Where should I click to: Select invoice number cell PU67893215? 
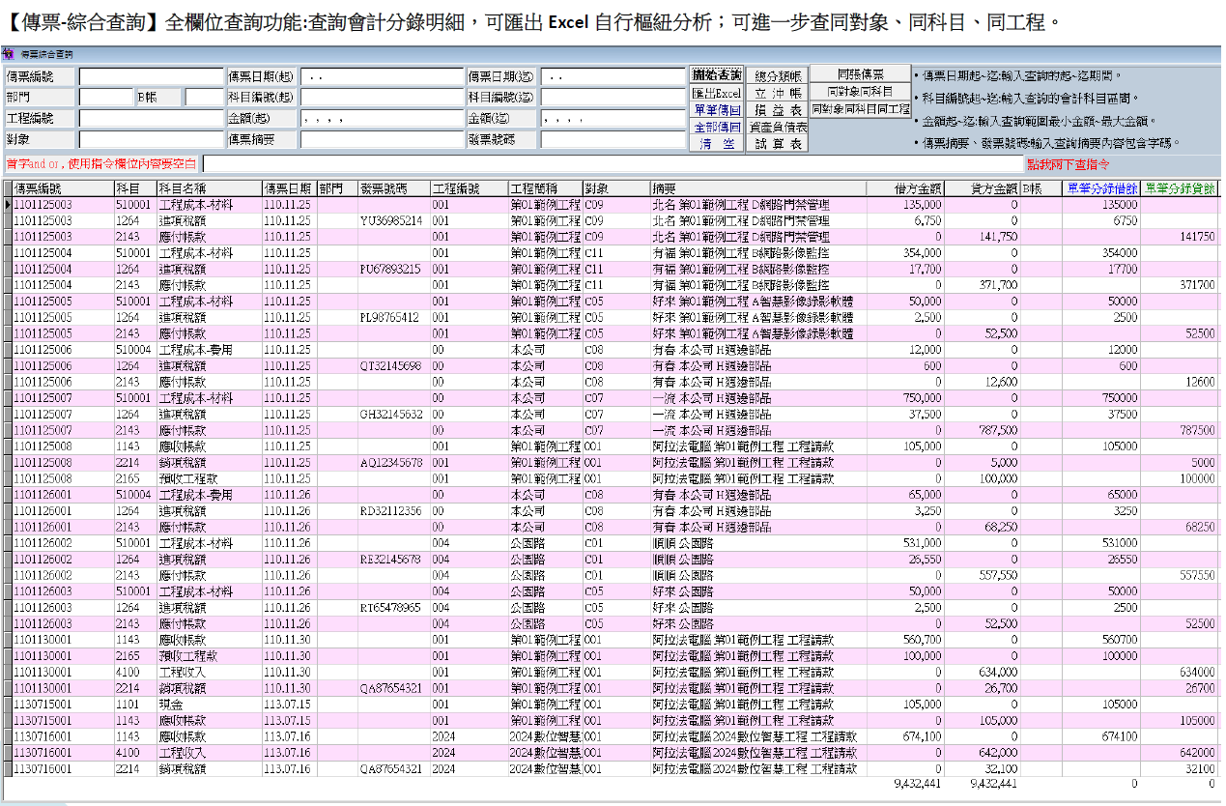(394, 270)
